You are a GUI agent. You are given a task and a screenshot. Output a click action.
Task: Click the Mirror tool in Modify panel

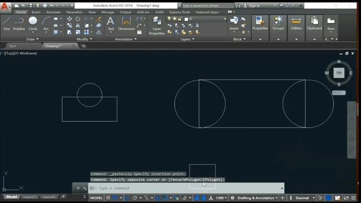pyautogui.click(x=78, y=25)
